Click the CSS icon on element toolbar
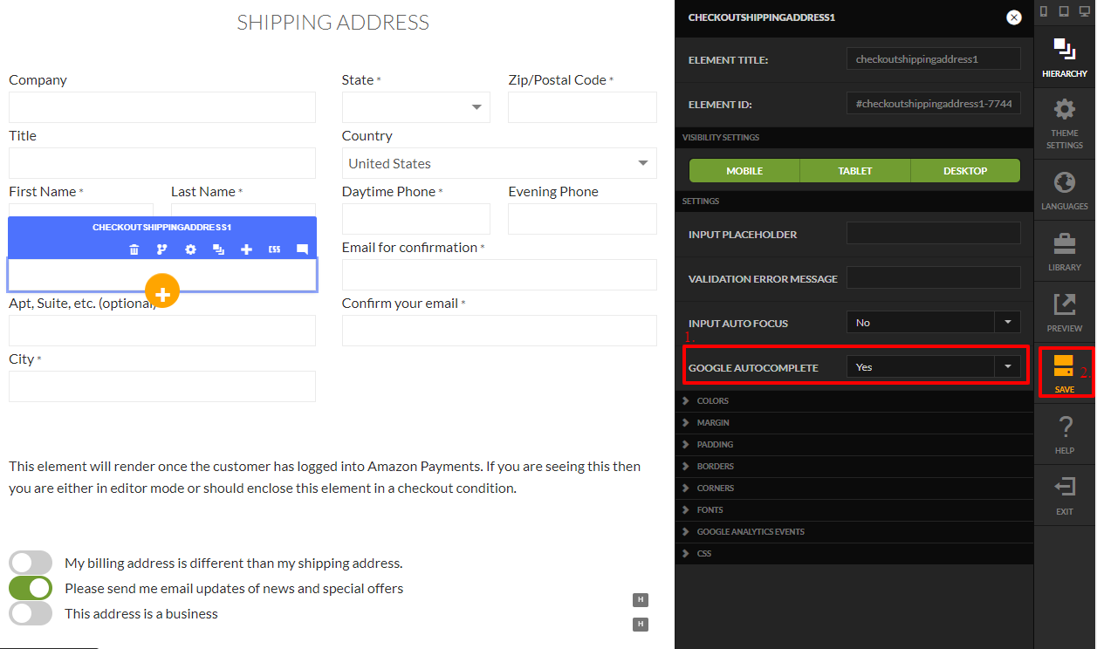Viewport: 1097px width, 649px height. pyautogui.click(x=274, y=249)
